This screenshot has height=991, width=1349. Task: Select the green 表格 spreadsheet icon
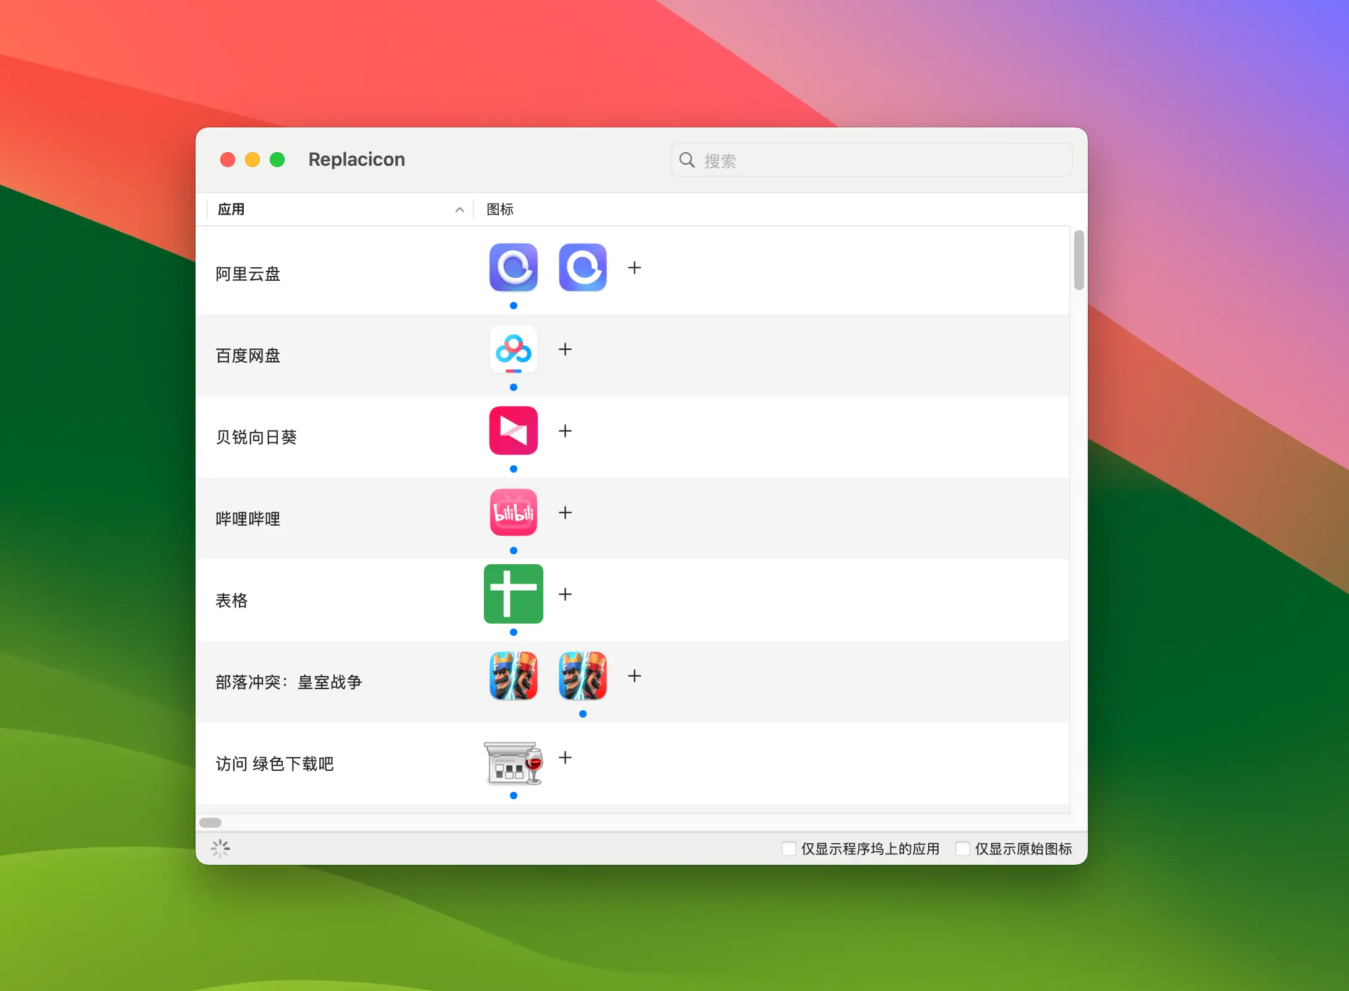coord(513,594)
